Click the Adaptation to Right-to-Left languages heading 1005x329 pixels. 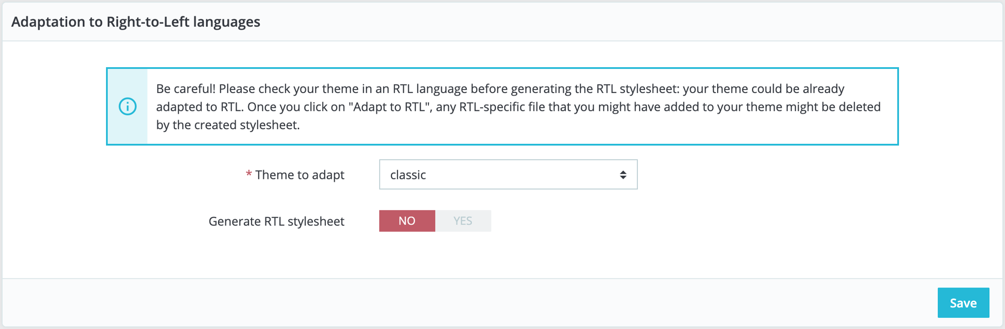click(136, 22)
